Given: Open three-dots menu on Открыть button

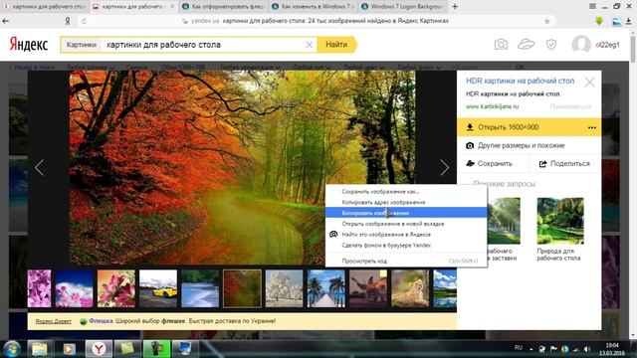Looking at the screenshot, I should click(592, 127).
